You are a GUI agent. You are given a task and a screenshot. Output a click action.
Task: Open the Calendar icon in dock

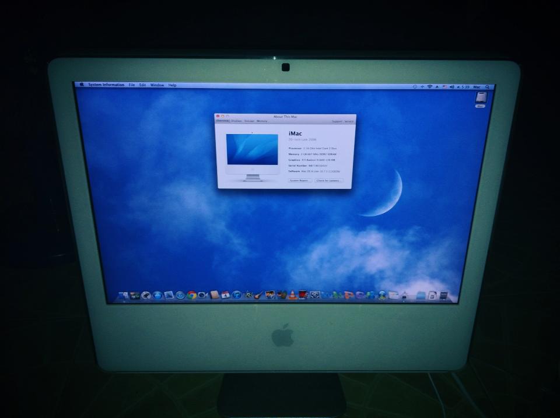226,296
